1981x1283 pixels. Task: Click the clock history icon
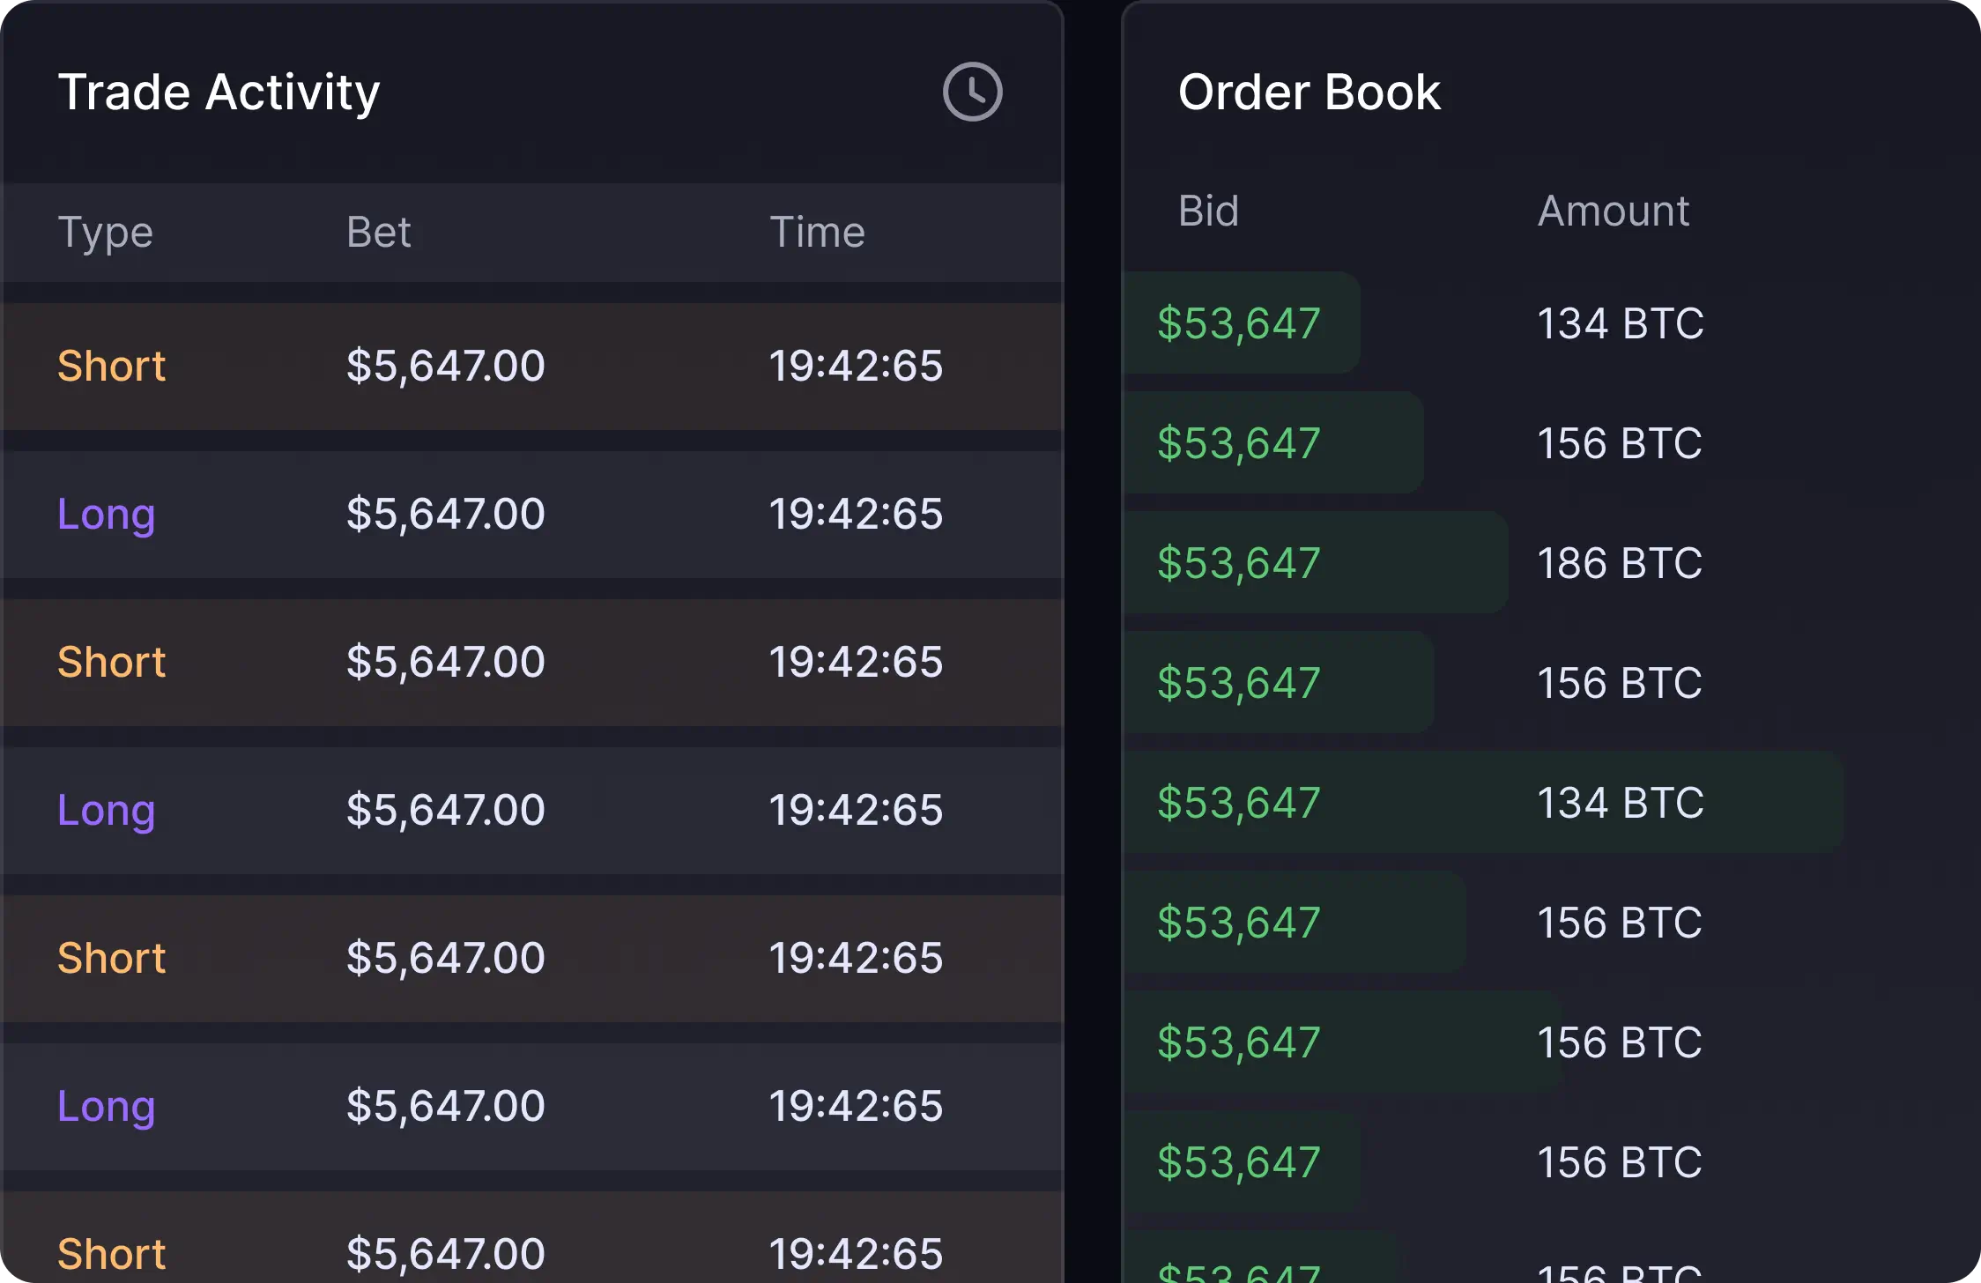pyautogui.click(x=972, y=92)
